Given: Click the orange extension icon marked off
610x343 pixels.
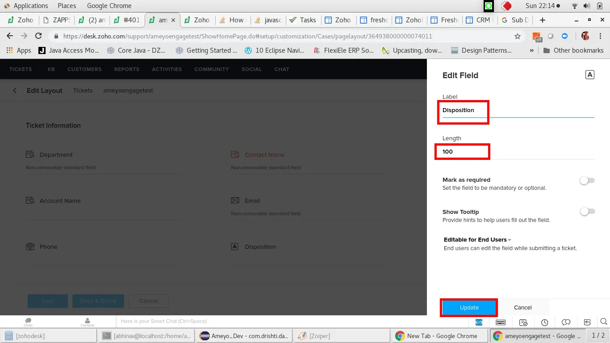Looking at the screenshot, I should [x=537, y=37].
